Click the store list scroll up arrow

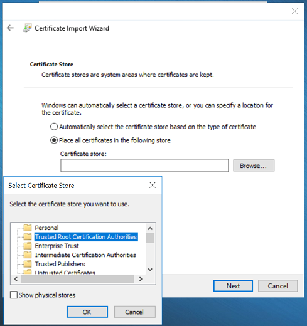(x=150, y=228)
